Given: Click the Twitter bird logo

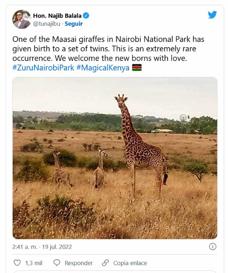Looking at the screenshot, I should [212, 15].
